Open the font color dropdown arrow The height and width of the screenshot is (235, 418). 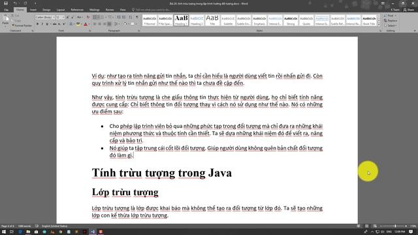89,24
